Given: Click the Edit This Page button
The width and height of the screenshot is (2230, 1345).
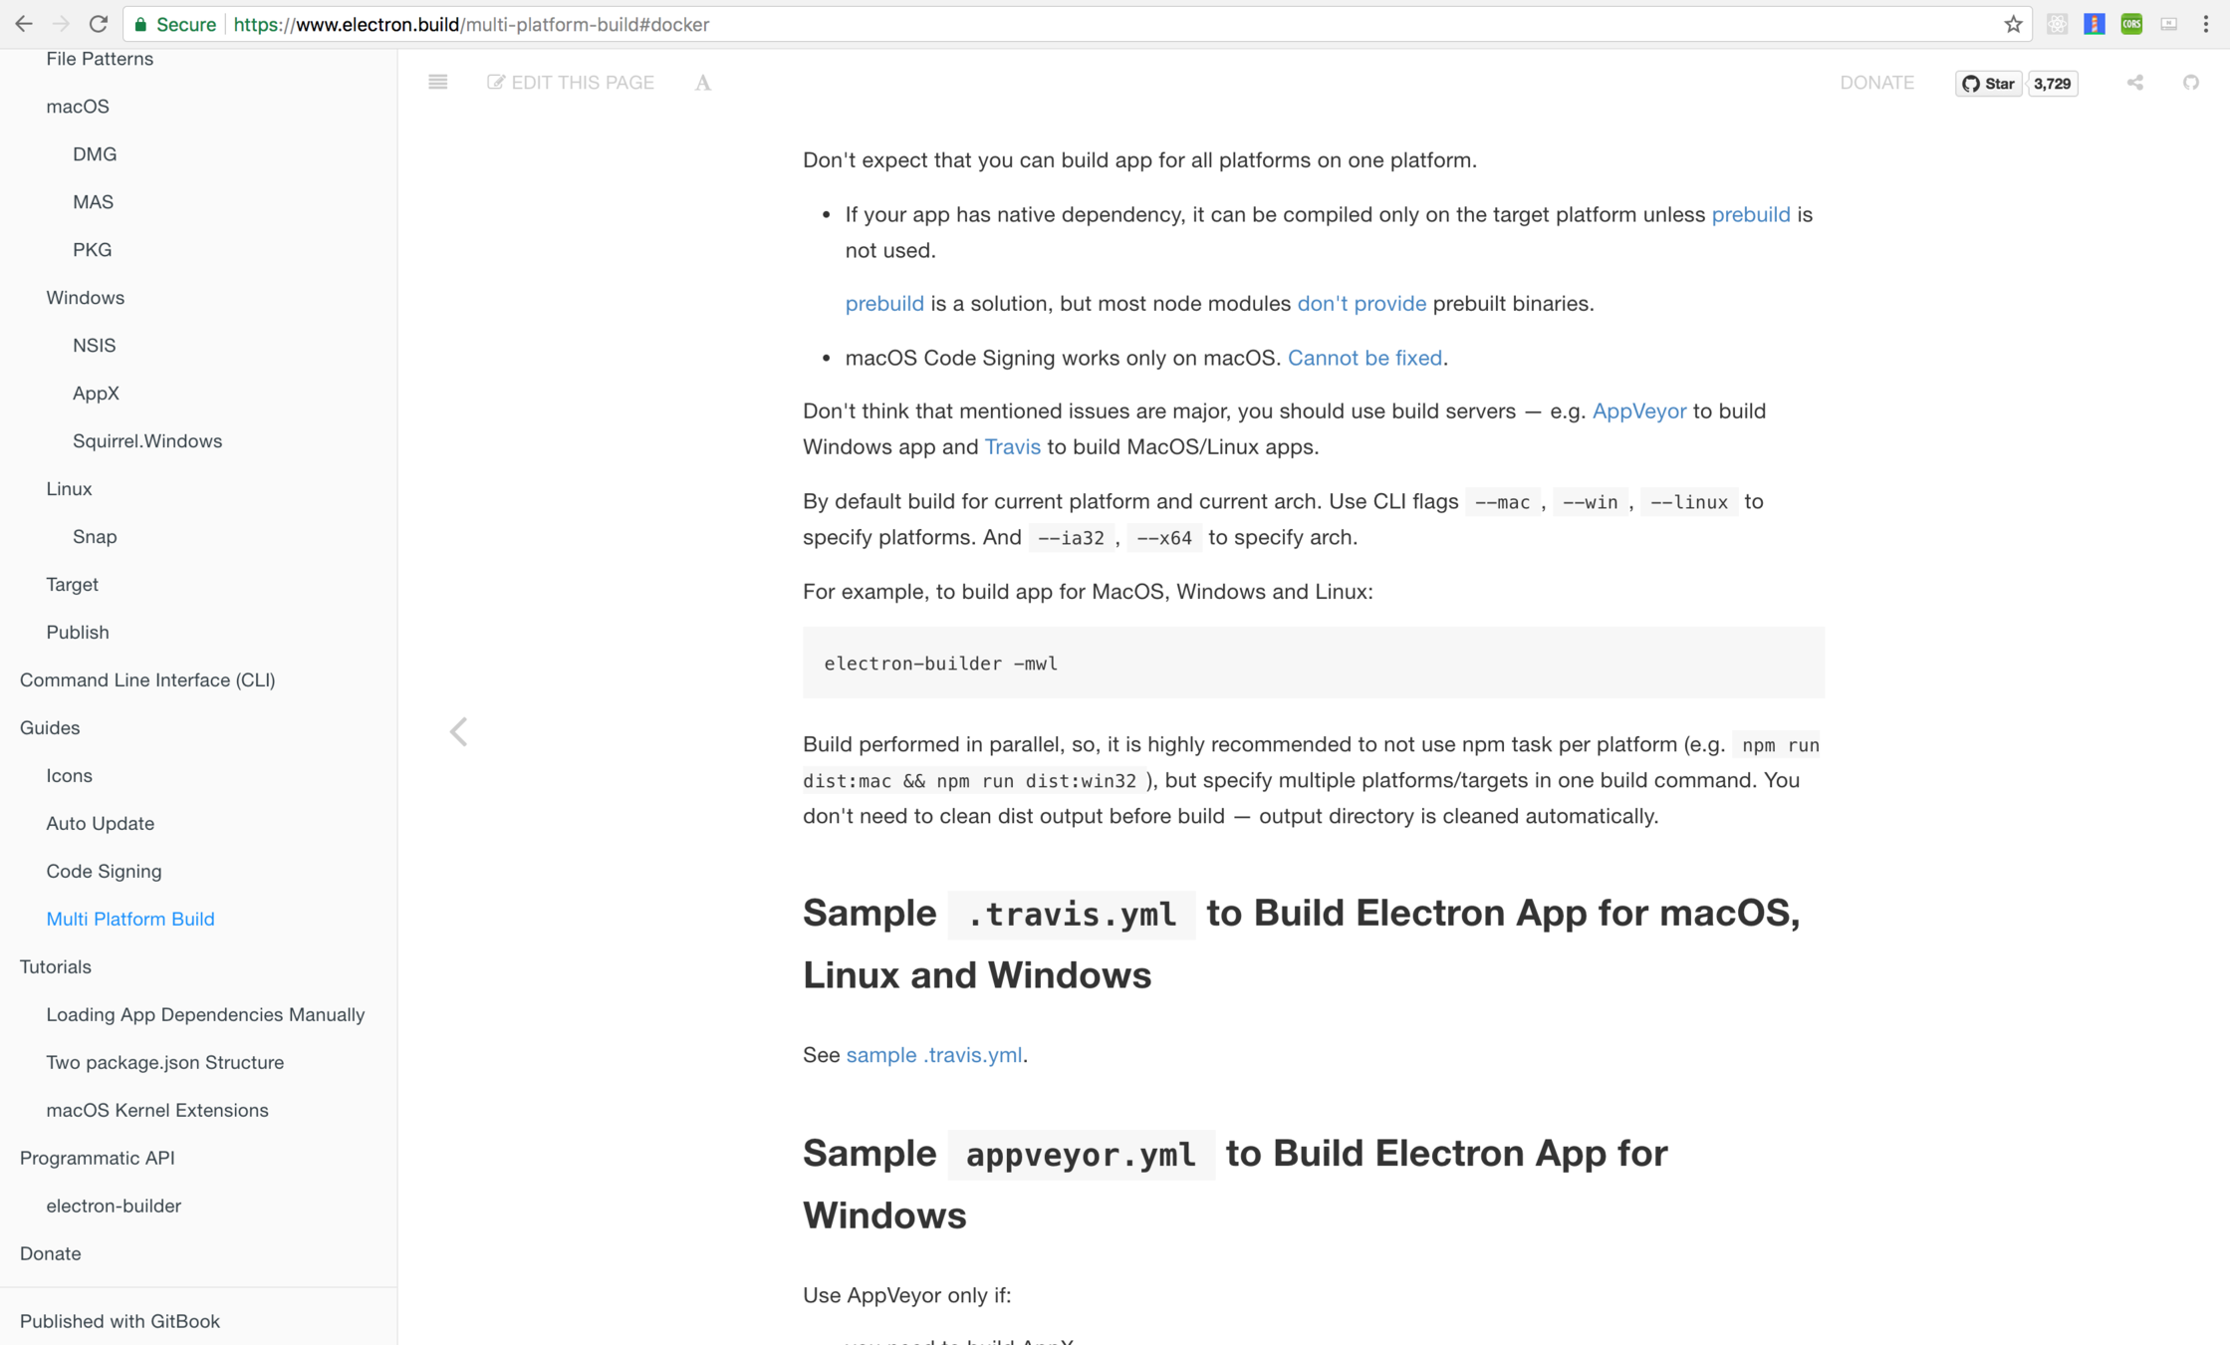Looking at the screenshot, I should (x=571, y=83).
